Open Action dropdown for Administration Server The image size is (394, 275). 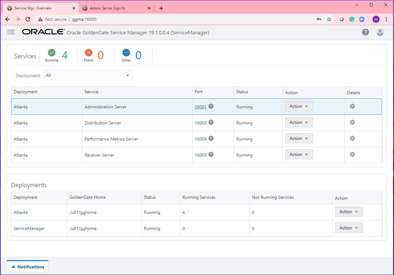[x=299, y=106]
